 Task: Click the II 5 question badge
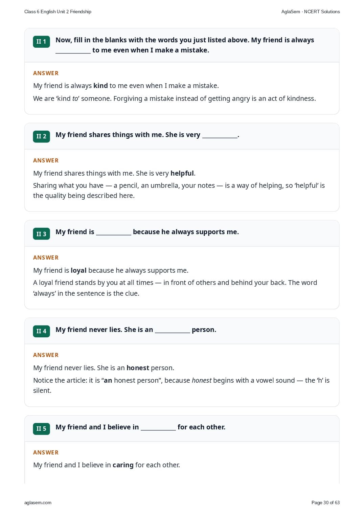41,429
